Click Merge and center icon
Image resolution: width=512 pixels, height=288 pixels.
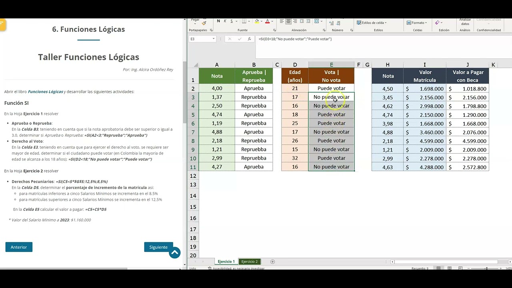(x=316, y=21)
